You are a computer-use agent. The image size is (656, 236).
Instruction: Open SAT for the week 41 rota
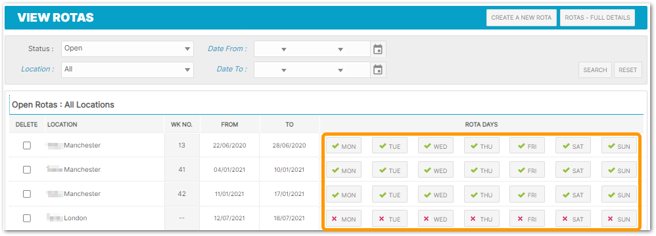[x=573, y=170]
